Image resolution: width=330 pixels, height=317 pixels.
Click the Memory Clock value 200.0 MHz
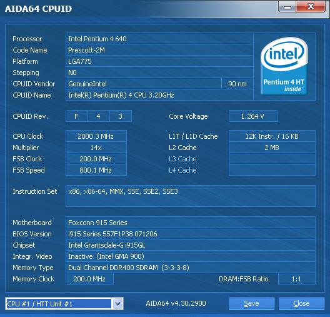pyautogui.click(x=89, y=279)
